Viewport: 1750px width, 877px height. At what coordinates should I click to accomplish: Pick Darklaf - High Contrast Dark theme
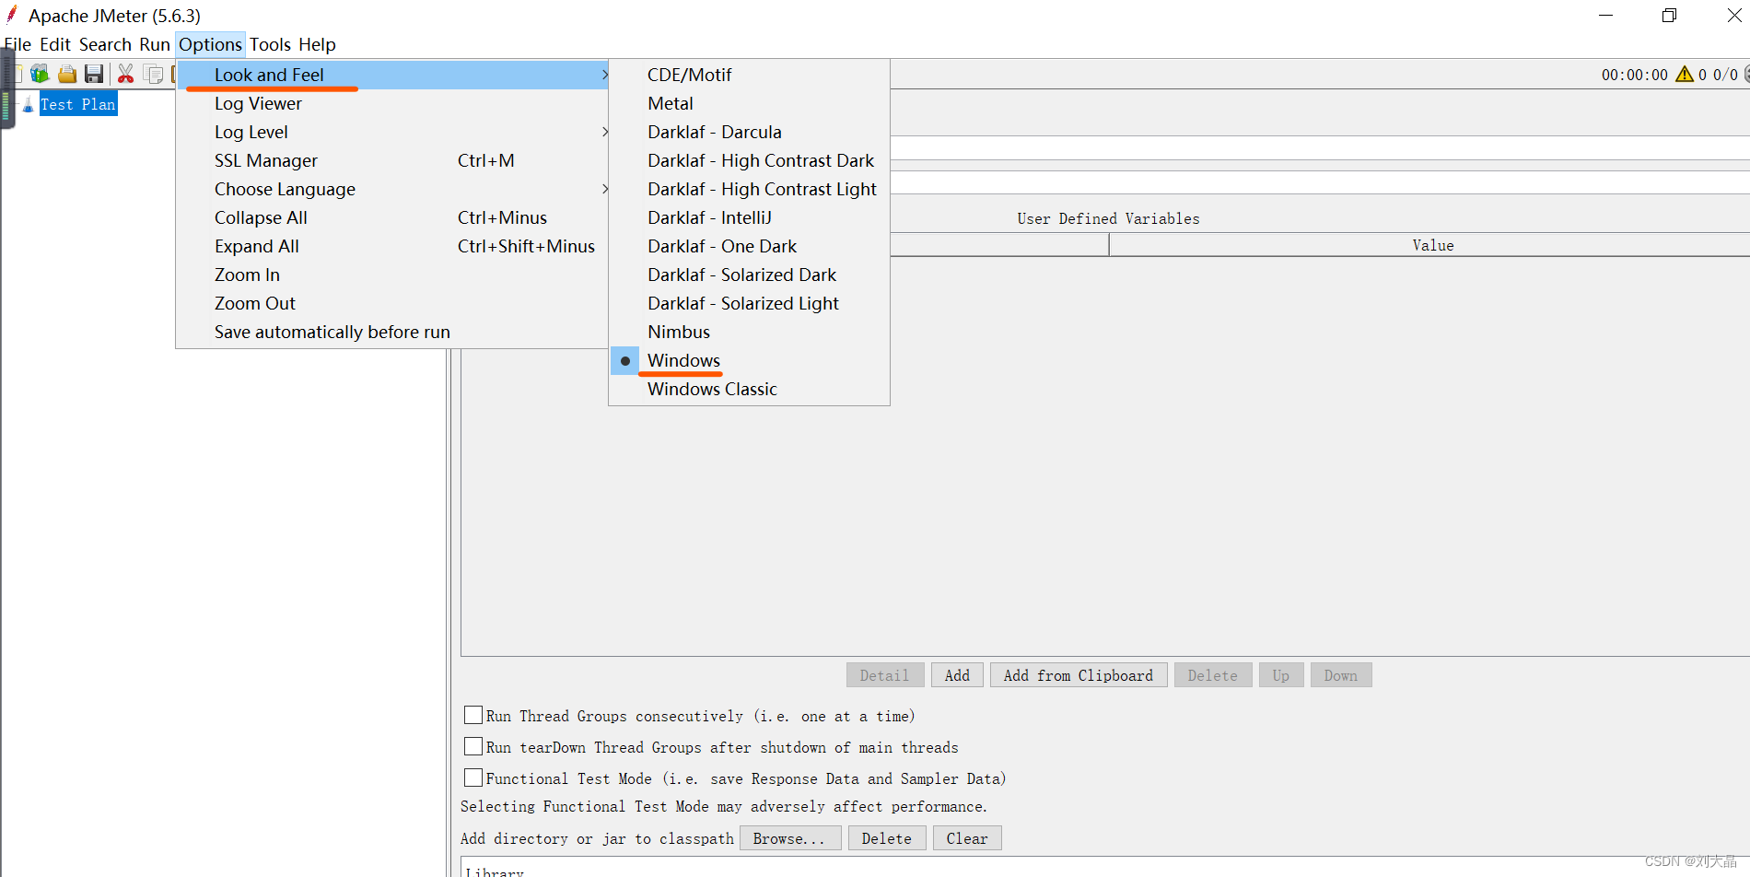(x=749, y=160)
